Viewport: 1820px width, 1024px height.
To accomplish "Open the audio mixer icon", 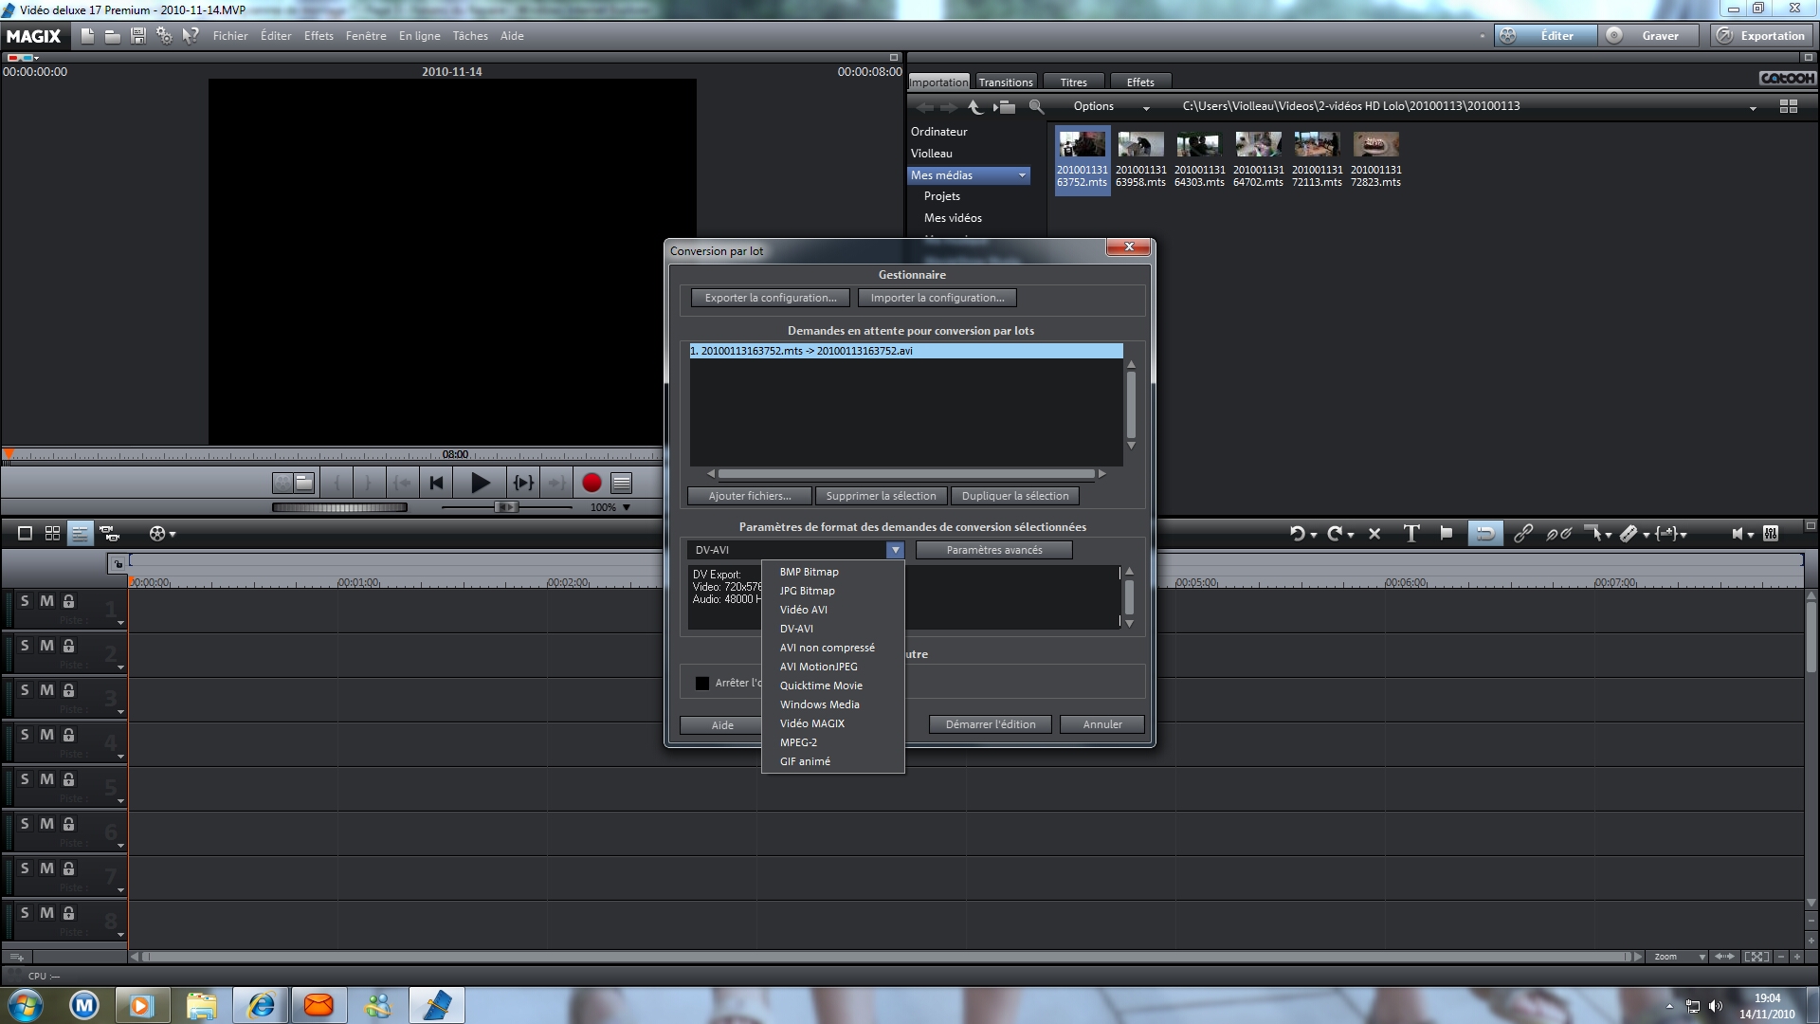I will click(x=1771, y=534).
